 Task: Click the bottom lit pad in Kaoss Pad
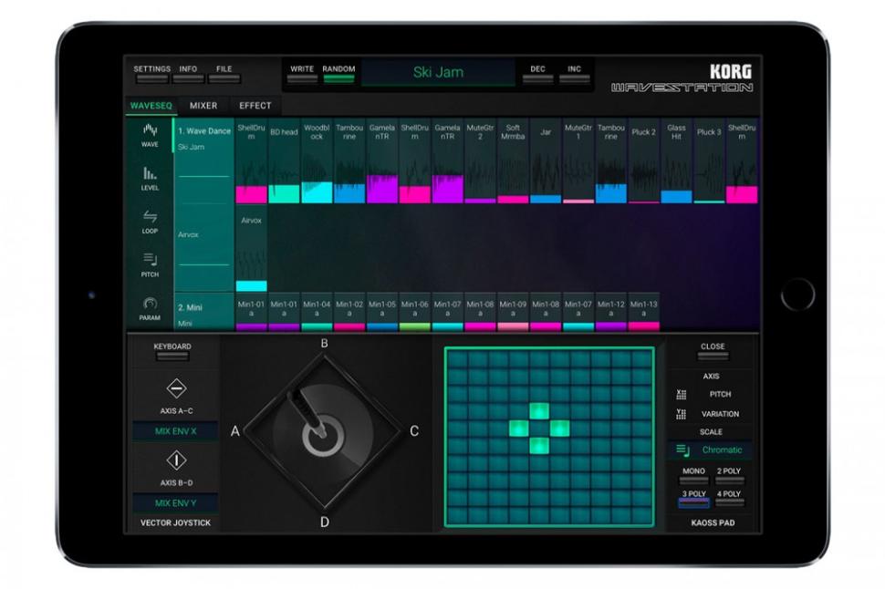(x=539, y=446)
